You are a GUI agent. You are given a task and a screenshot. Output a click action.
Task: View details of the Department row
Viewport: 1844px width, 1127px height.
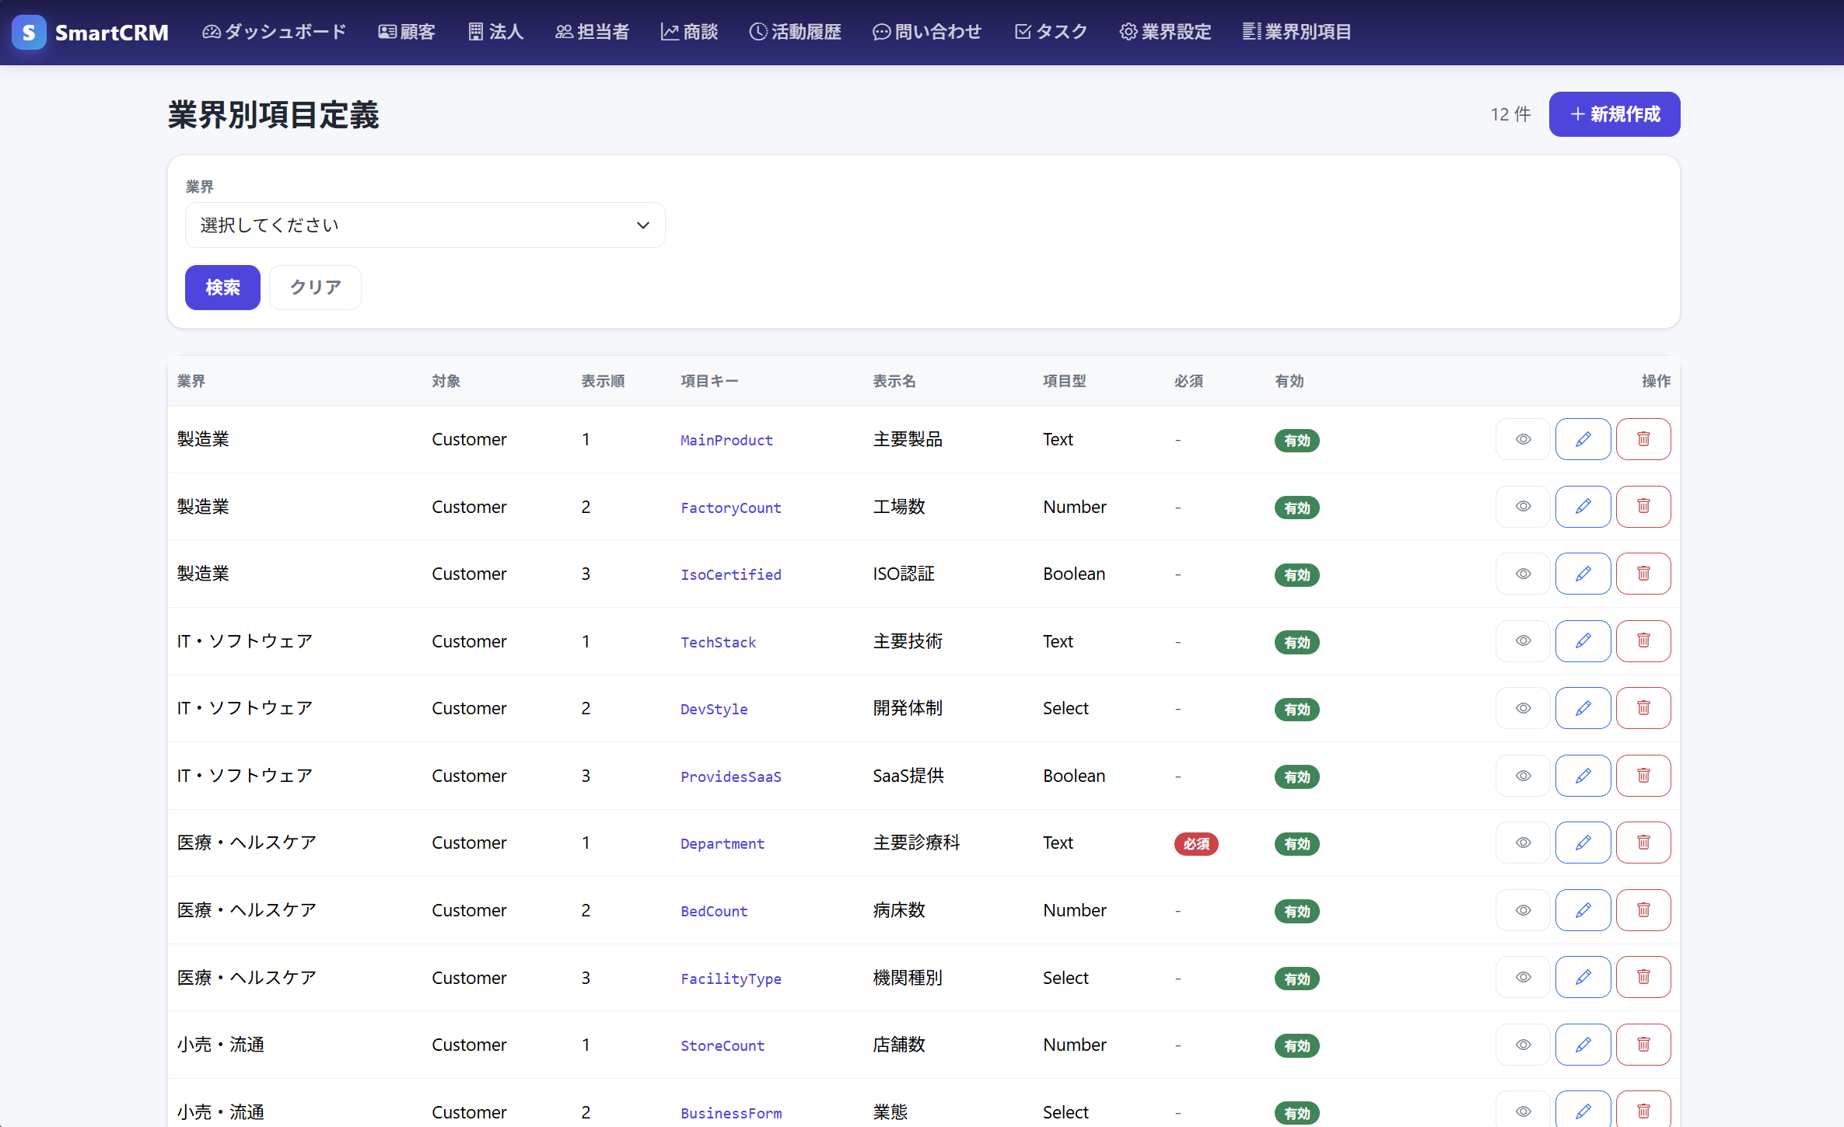pos(1522,843)
